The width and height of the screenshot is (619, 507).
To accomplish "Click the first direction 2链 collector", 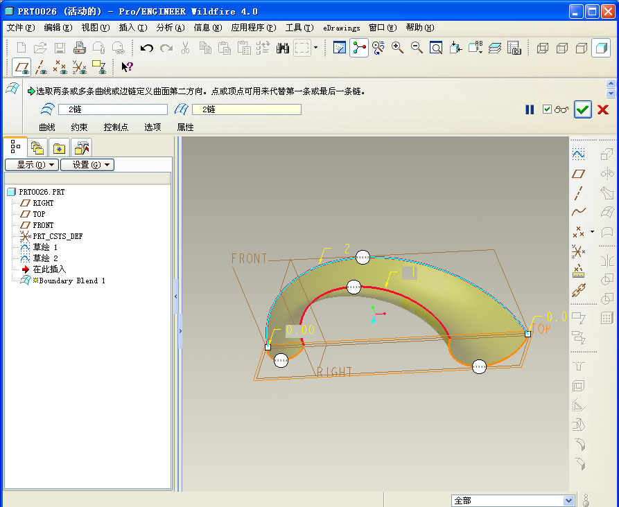I will 113,109.
